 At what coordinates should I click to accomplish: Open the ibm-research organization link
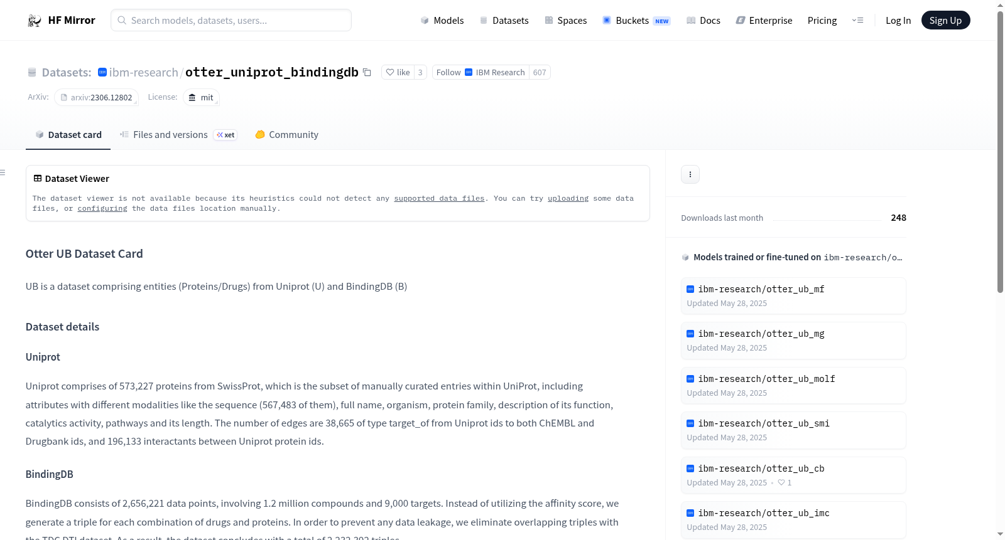pyautogui.click(x=143, y=73)
